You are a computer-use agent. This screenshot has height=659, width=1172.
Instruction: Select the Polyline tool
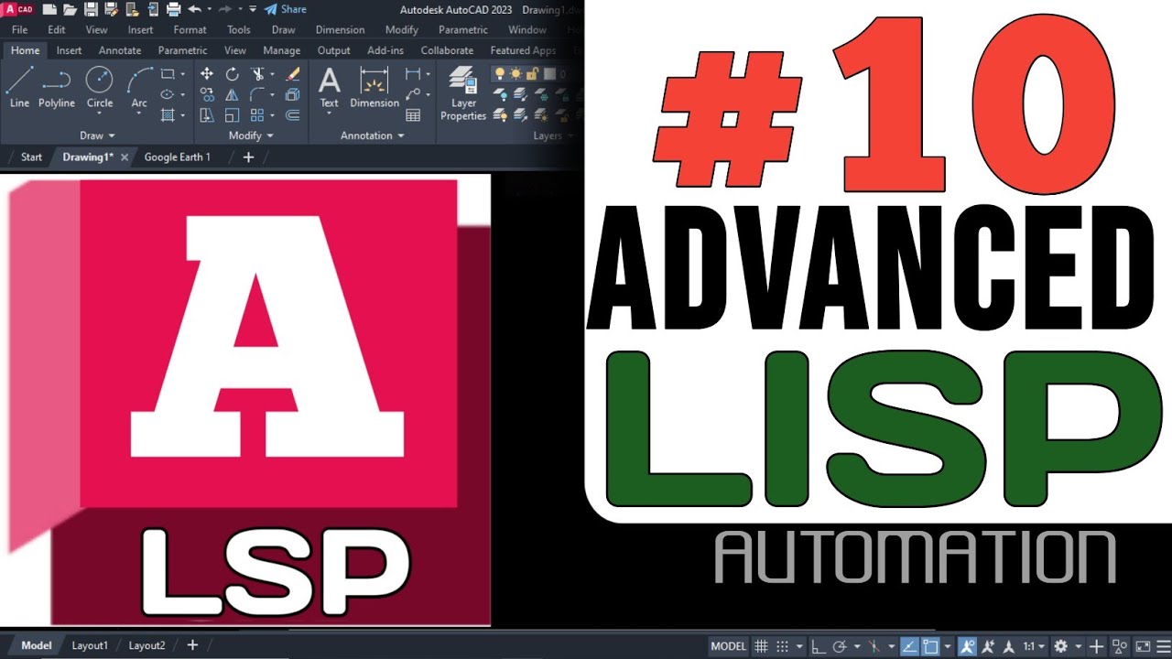[57, 88]
